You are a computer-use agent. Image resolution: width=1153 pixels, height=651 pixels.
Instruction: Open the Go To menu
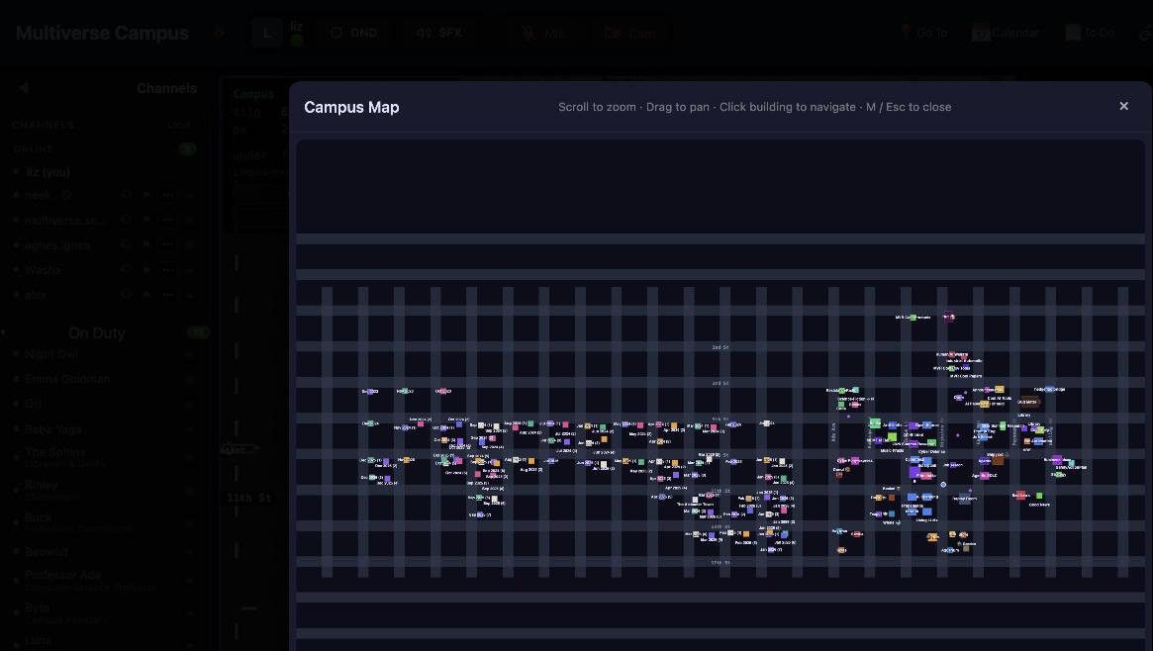click(923, 33)
